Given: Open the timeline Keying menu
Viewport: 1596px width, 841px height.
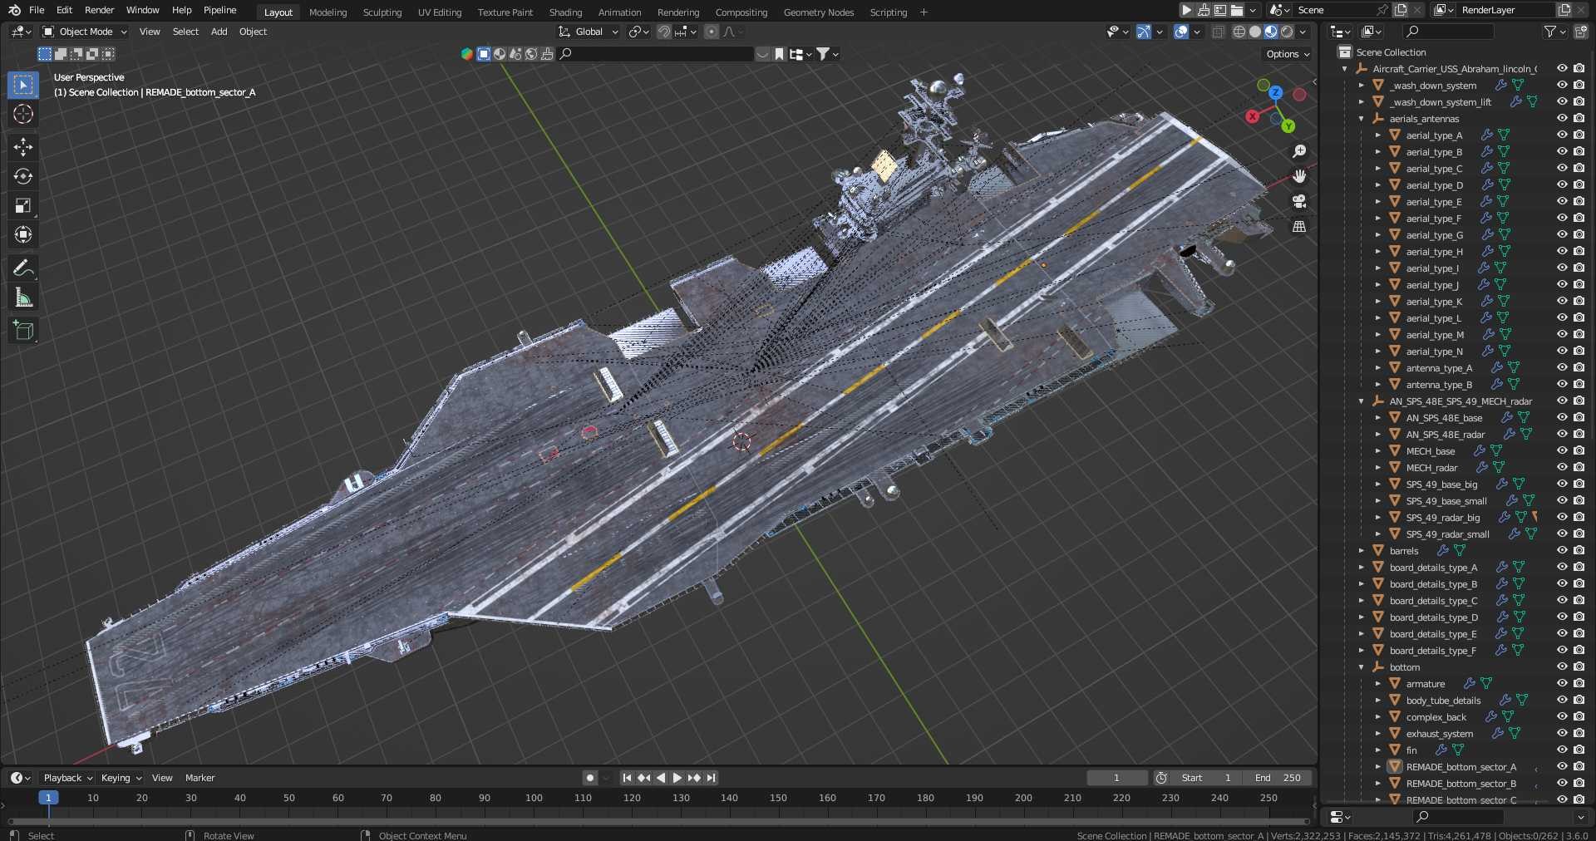Looking at the screenshot, I should click(121, 778).
